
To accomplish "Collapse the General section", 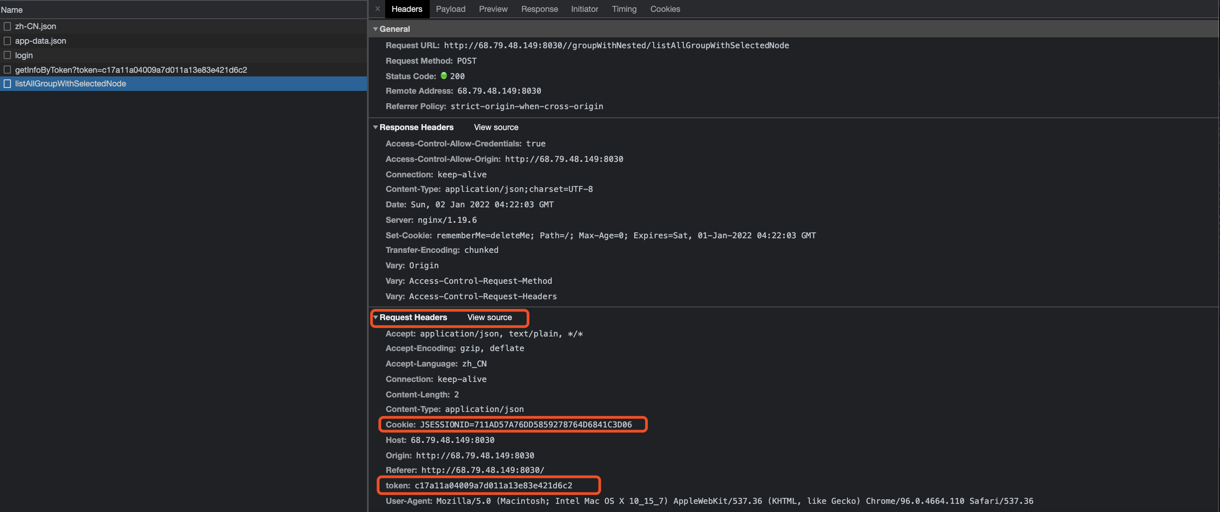I will pyautogui.click(x=376, y=30).
